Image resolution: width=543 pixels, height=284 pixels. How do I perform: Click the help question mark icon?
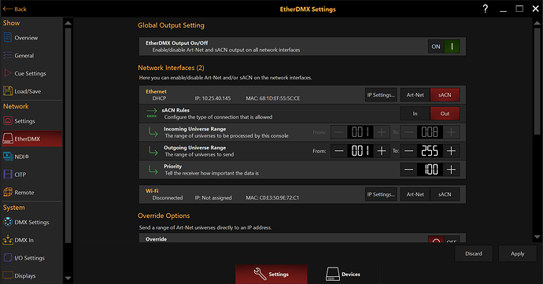pos(486,9)
